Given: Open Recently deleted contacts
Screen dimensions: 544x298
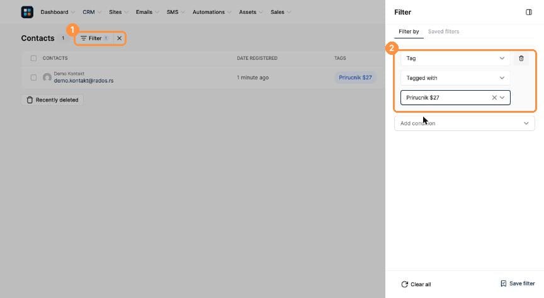Looking at the screenshot, I should [52, 100].
